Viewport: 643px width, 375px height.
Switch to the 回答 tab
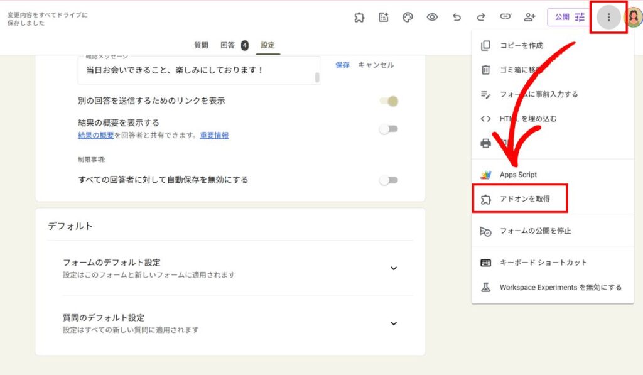(x=228, y=45)
